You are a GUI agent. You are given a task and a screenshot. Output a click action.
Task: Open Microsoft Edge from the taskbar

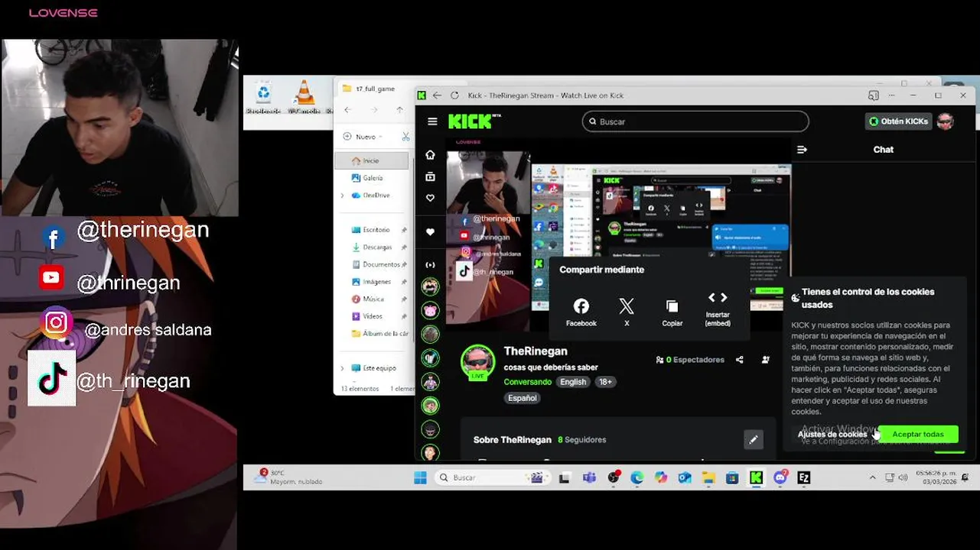point(637,477)
